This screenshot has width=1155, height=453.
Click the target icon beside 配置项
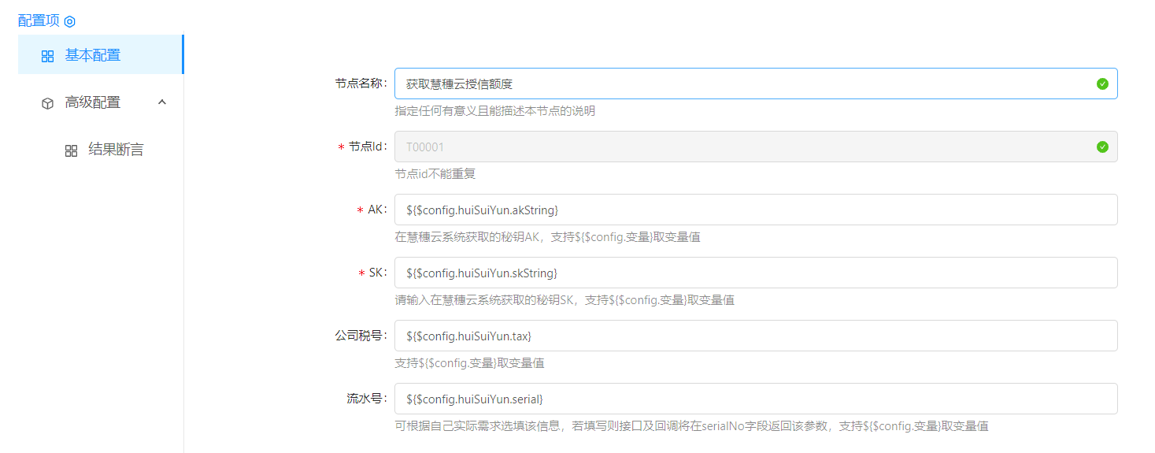point(70,21)
